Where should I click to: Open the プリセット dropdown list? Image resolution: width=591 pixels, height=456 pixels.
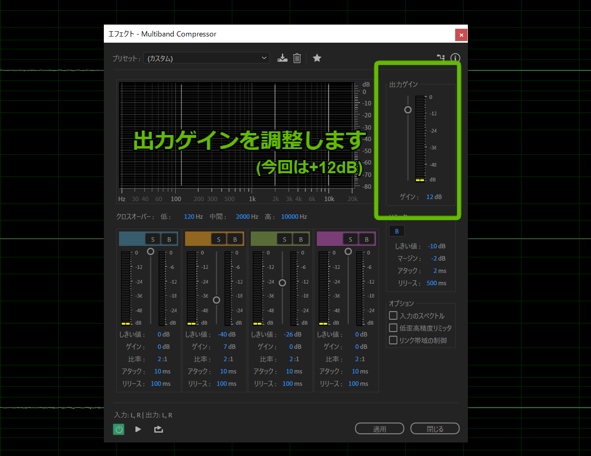[x=264, y=58]
